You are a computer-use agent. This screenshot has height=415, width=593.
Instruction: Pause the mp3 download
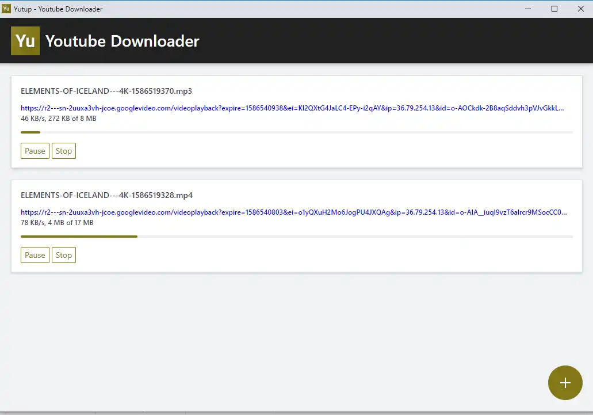pyautogui.click(x=35, y=151)
